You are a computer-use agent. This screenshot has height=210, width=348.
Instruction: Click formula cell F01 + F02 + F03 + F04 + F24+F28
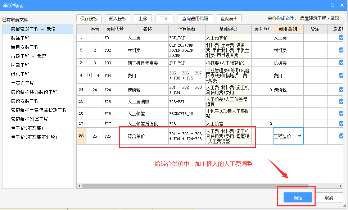(x=187, y=136)
